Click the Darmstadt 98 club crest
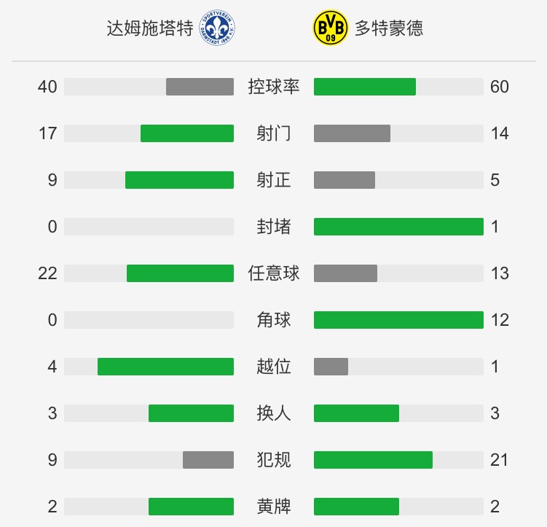The width and height of the screenshot is (547, 527). point(217,28)
